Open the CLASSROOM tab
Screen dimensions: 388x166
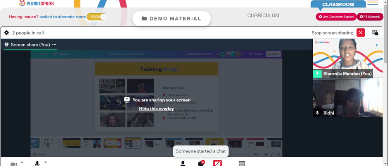(338, 4)
